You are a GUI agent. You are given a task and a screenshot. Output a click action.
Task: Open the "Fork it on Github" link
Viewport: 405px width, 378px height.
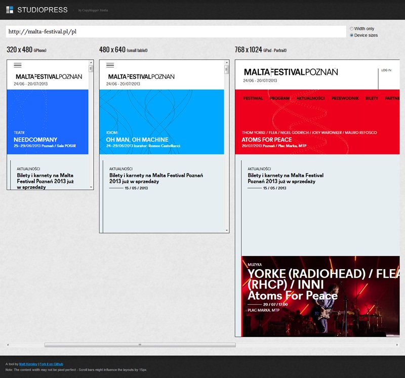point(52,364)
